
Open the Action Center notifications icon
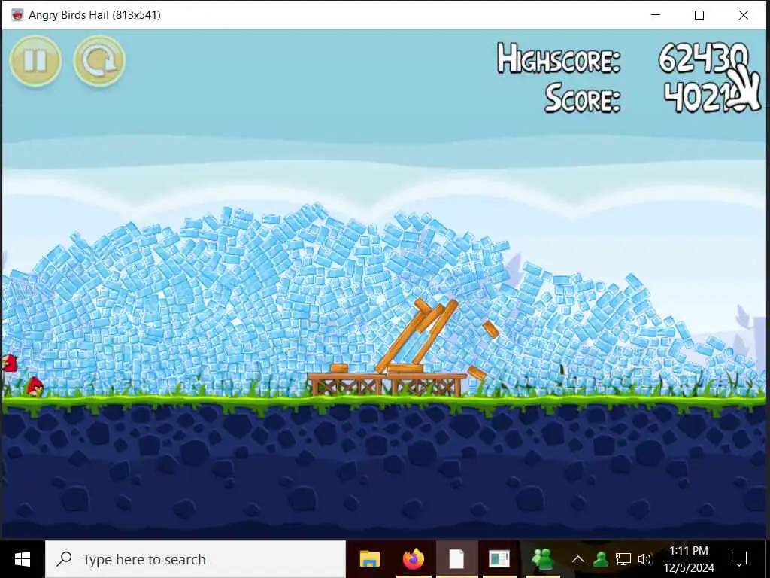click(739, 559)
